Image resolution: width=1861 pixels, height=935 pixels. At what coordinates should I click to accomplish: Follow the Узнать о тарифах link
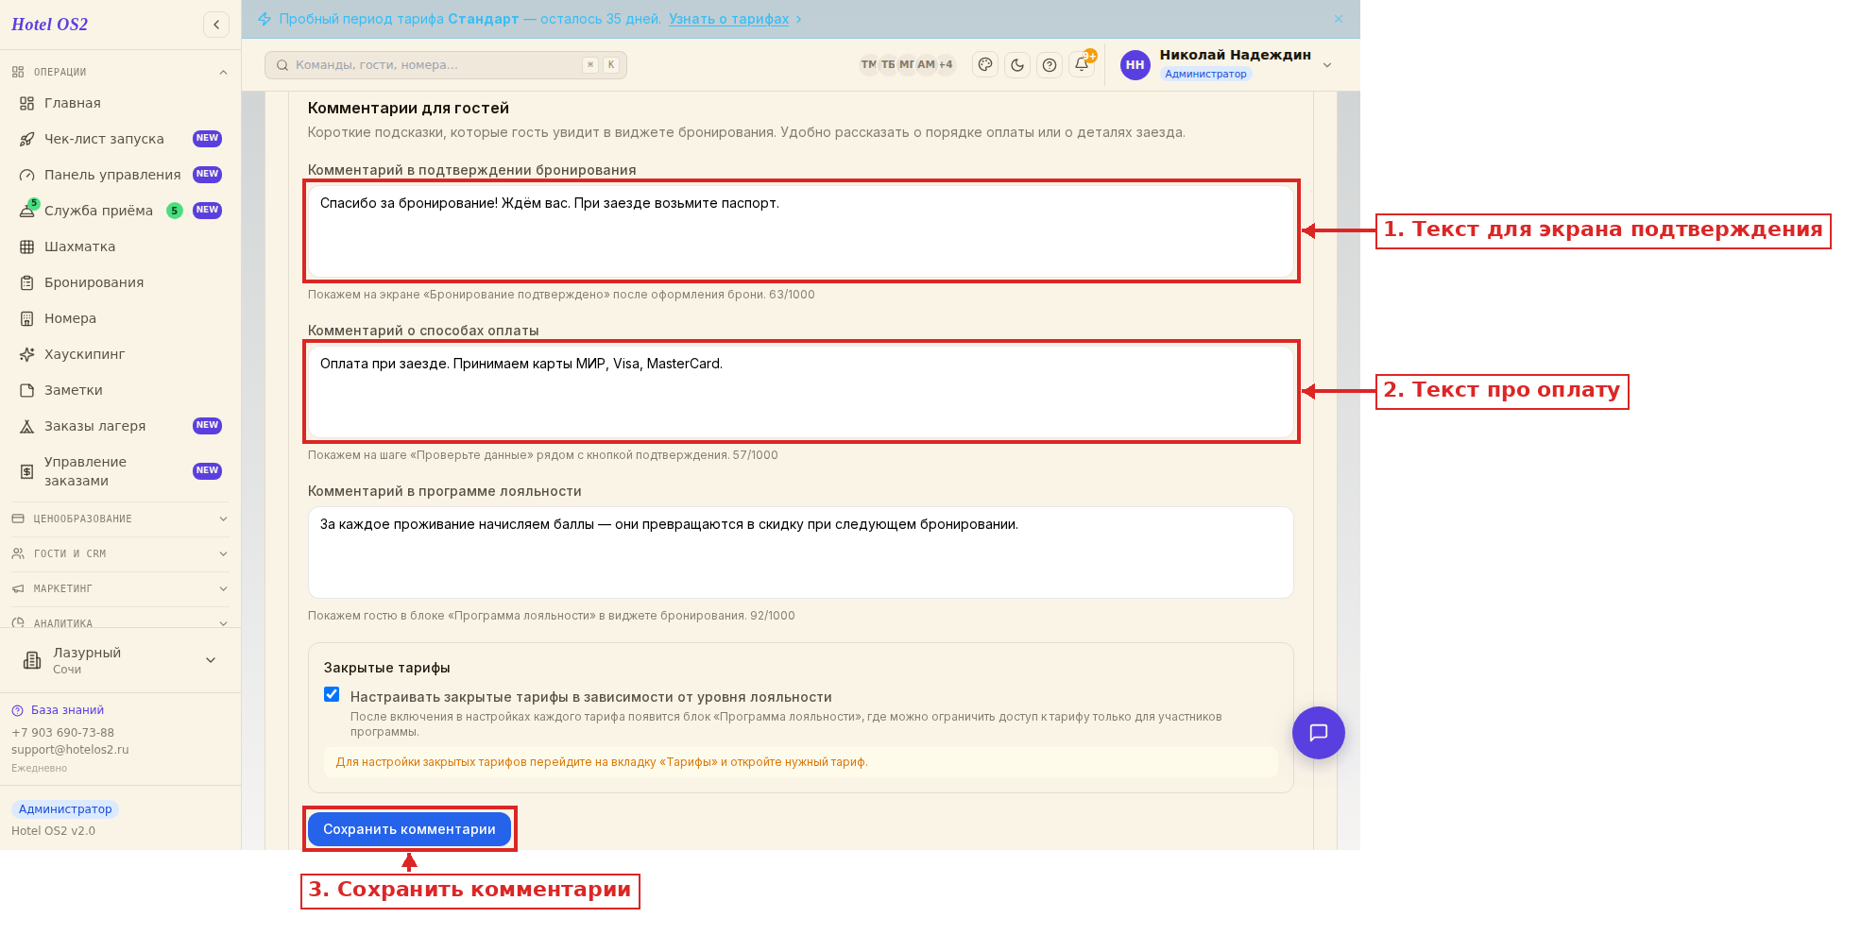(728, 19)
